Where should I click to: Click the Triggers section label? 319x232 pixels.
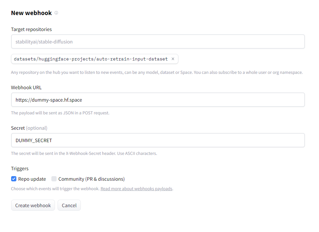tap(20, 169)
